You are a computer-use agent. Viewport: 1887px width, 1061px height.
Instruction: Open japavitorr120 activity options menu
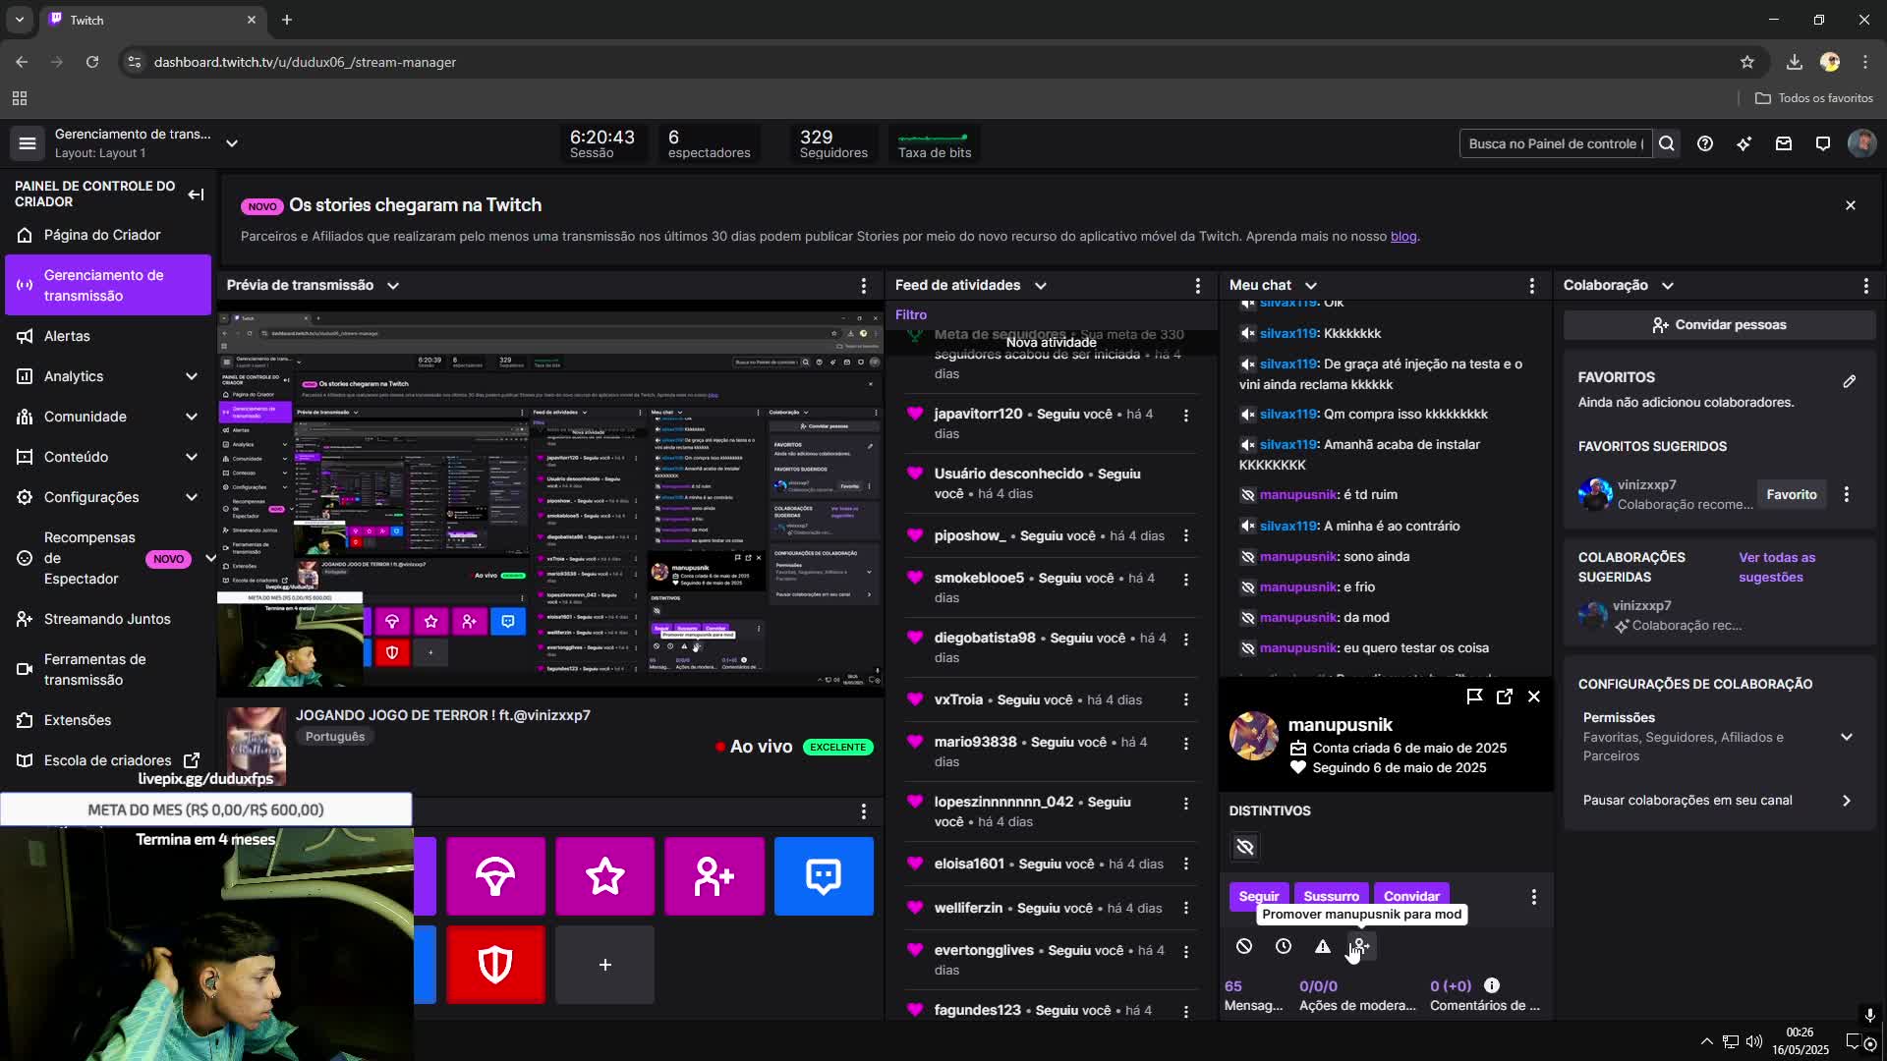pos(1186,416)
